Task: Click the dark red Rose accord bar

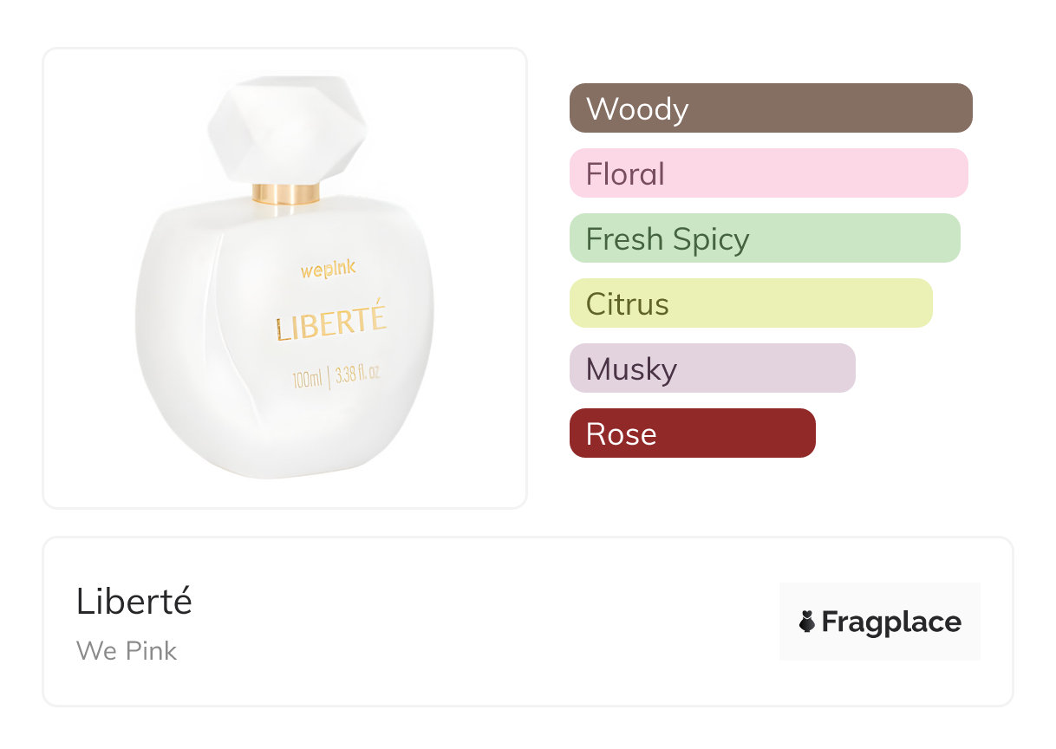Action: 692,433
